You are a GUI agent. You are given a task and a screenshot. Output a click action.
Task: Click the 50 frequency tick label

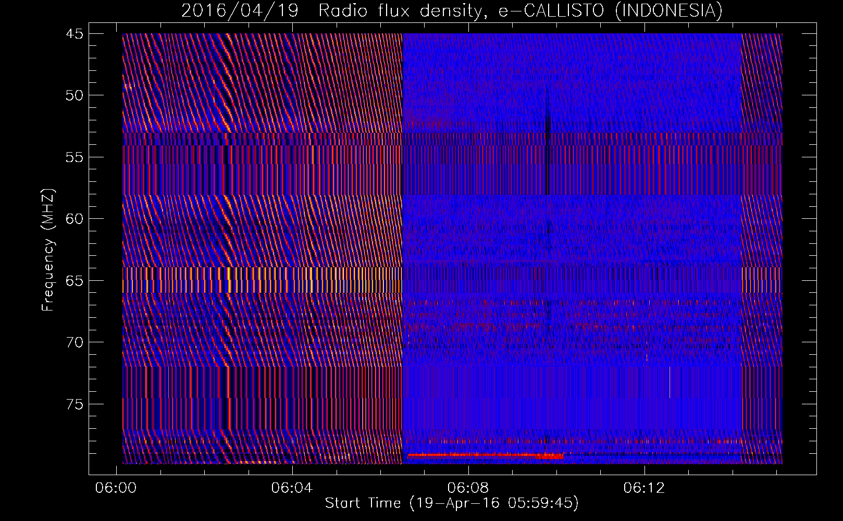coord(74,95)
